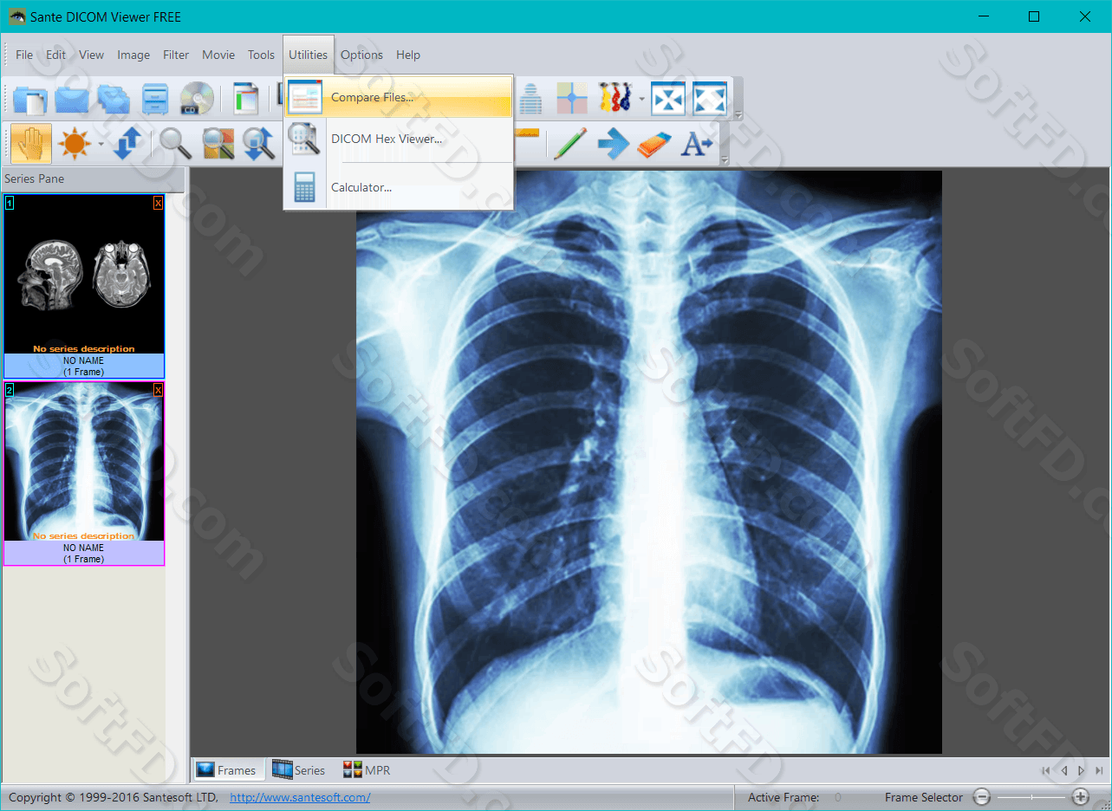Screen dimensions: 1112x811
Task: Jump to the last frame
Action: click(x=1099, y=770)
